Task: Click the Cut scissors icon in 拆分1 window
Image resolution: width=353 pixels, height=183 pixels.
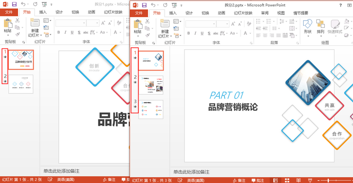Action: pyautogui.click(x=17, y=20)
